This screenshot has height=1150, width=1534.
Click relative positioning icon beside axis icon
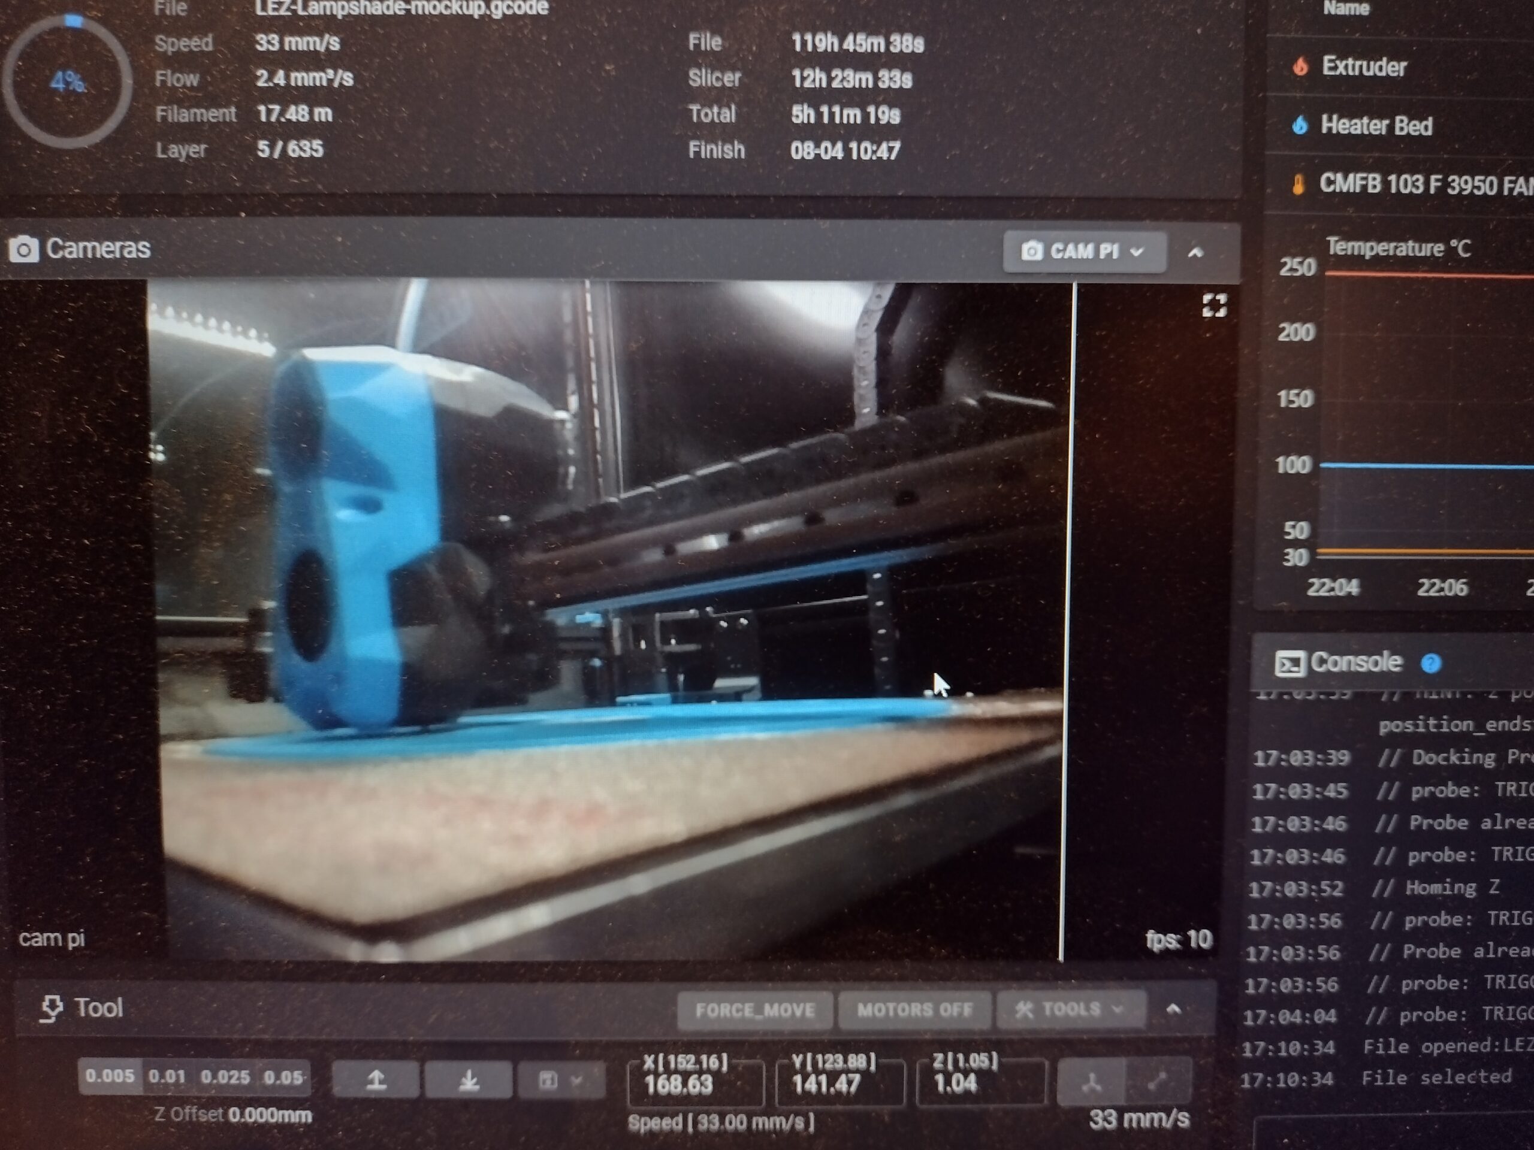[x=1156, y=1082]
